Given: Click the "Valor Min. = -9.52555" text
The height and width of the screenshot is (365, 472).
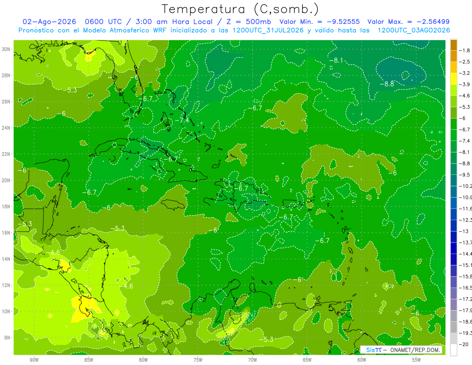Looking at the screenshot, I should pyautogui.click(x=319, y=22).
